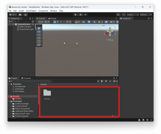Toggle 2D view mode
Screen dimensions: 161x134
point(83,22)
